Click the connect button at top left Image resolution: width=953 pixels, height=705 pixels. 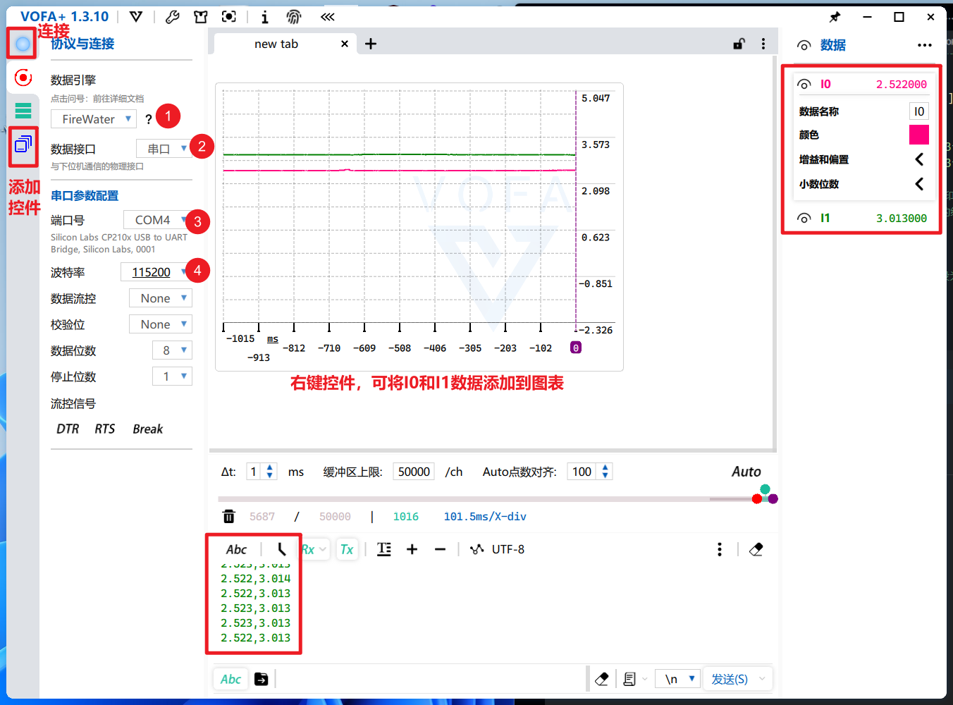pyautogui.click(x=23, y=44)
